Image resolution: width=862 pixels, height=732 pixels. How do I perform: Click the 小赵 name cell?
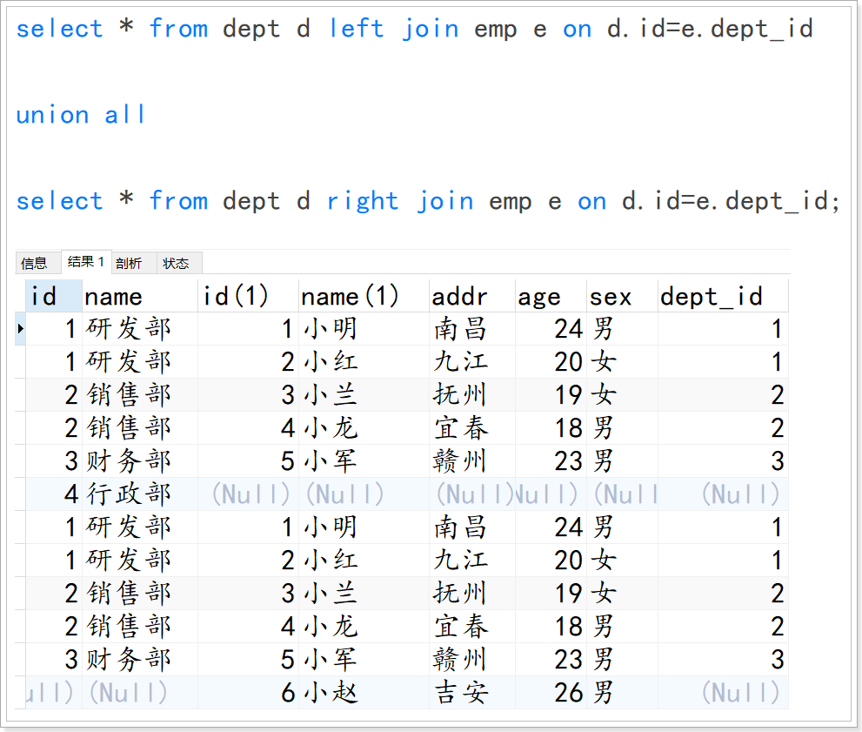point(331,693)
